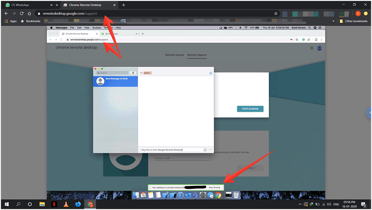Expand hidden icons chevron in the system tray
The width and height of the screenshot is (372, 210).
click(x=300, y=204)
